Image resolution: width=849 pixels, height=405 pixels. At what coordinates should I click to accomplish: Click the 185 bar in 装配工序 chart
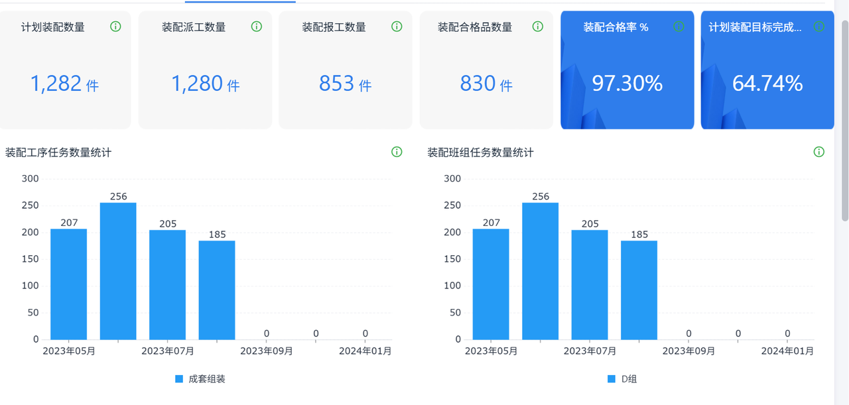click(217, 290)
